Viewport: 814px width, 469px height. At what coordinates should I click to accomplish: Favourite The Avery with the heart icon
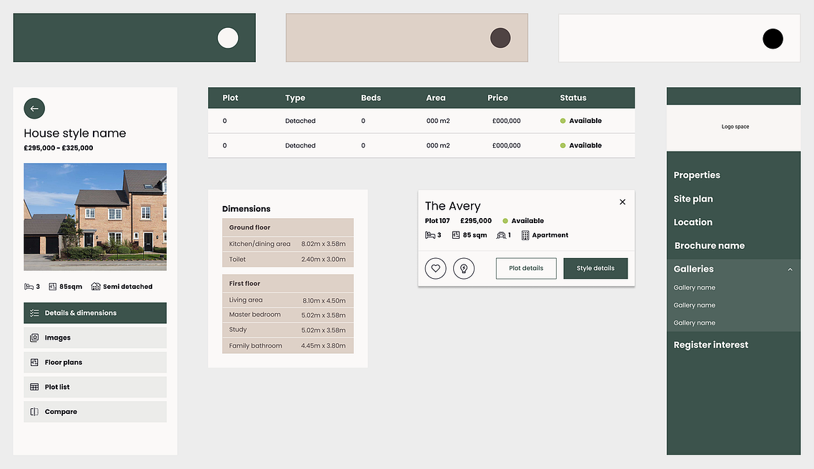coord(435,269)
